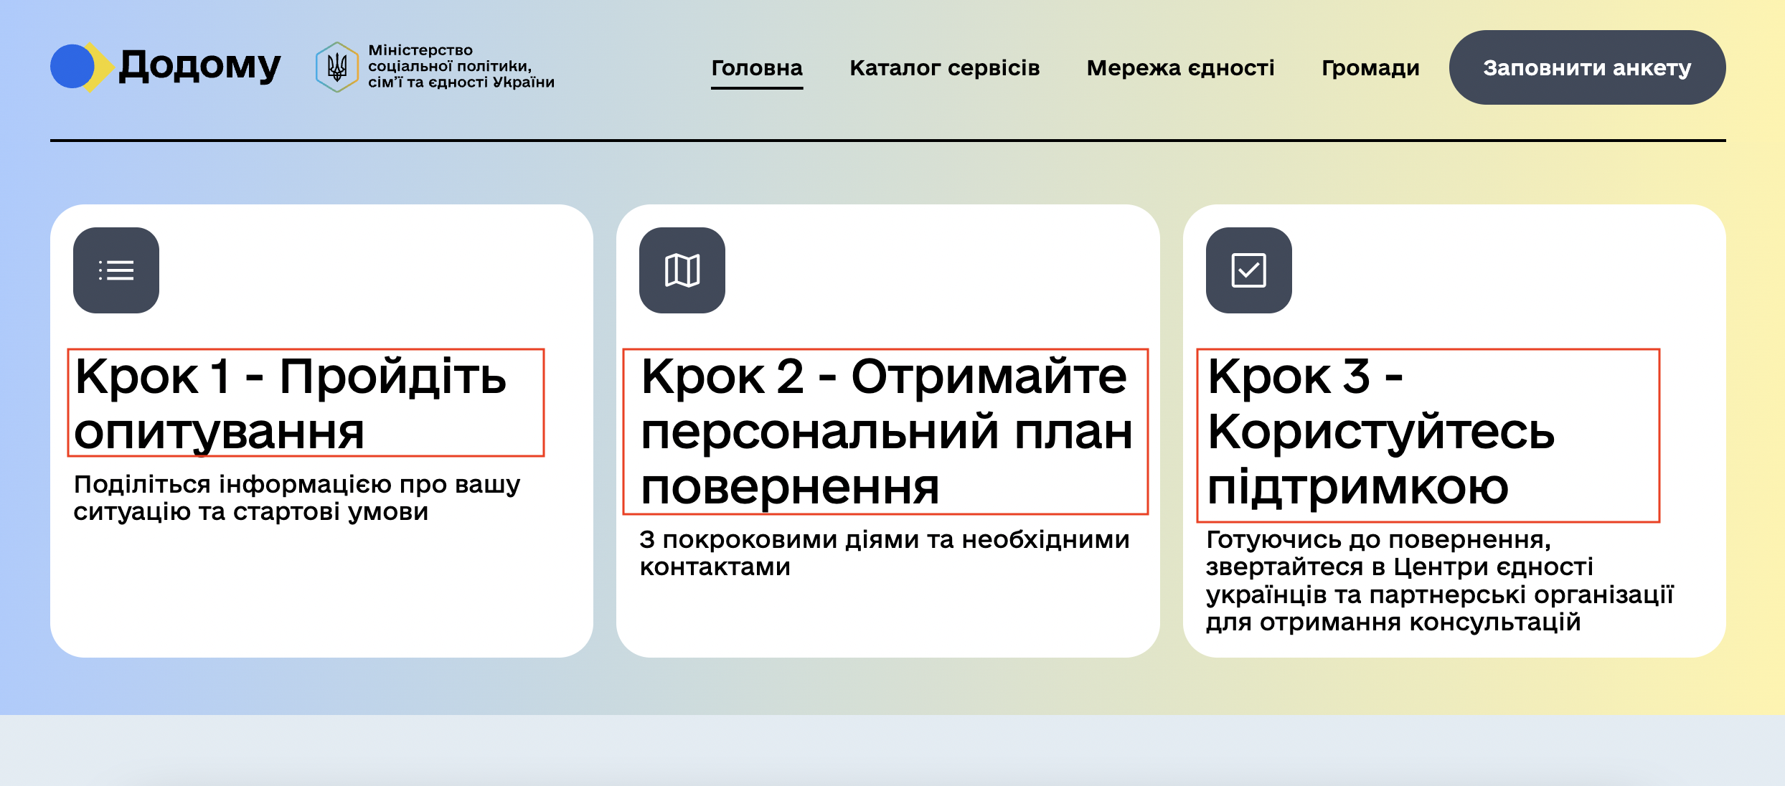Viewport: 1785px width, 786px height.
Task: Click the map icon above Крок 2
Action: [x=682, y=270]
